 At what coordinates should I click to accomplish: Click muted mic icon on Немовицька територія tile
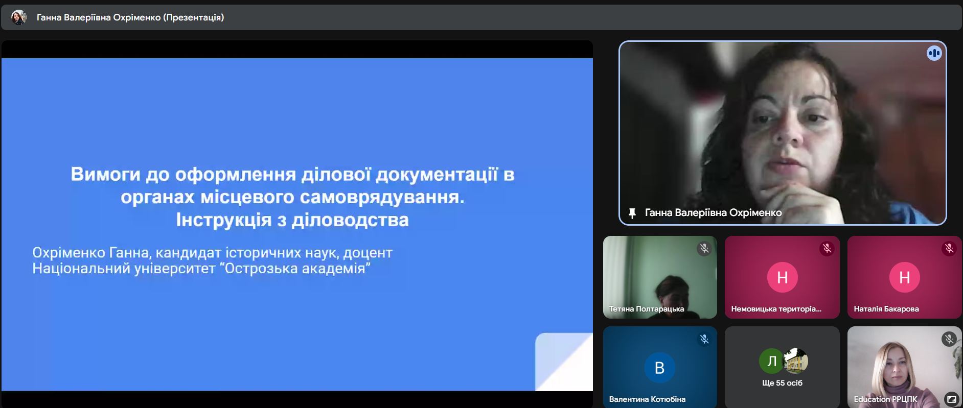(827, 249)
